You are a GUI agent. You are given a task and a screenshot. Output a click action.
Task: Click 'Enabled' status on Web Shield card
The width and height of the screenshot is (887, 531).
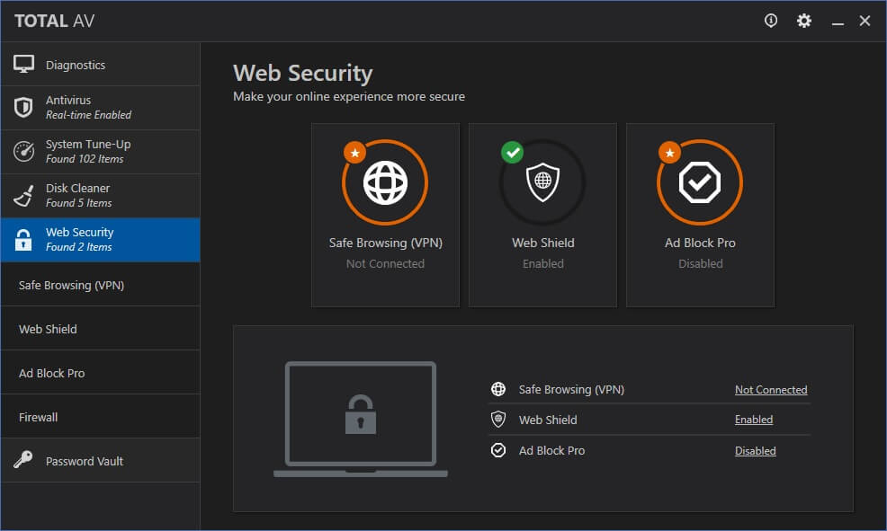pyautogui.click(x=543, y=264)
